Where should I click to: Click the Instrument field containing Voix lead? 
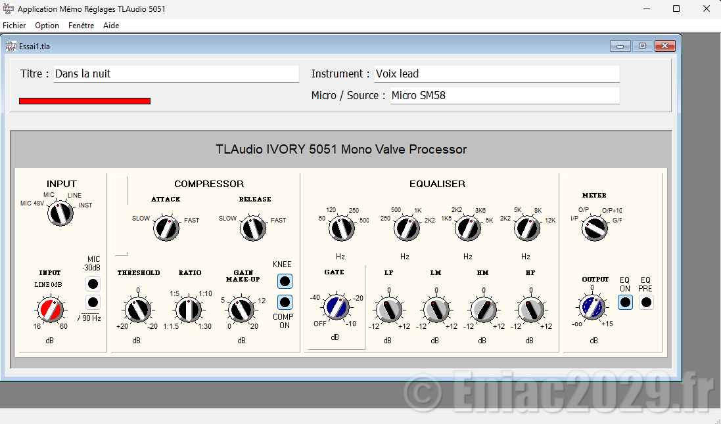[496, 74]
